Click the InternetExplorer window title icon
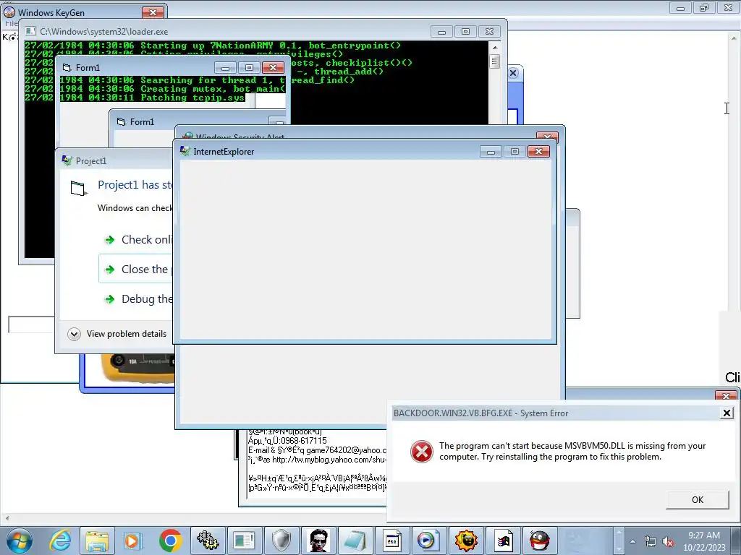 (185, 151)
